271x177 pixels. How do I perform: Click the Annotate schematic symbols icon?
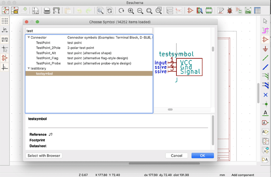221,10
